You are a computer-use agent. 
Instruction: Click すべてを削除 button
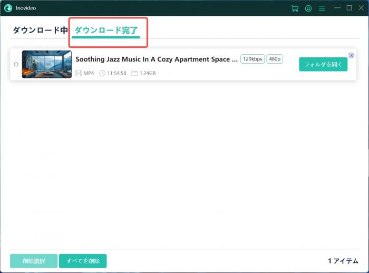(83, 261)
